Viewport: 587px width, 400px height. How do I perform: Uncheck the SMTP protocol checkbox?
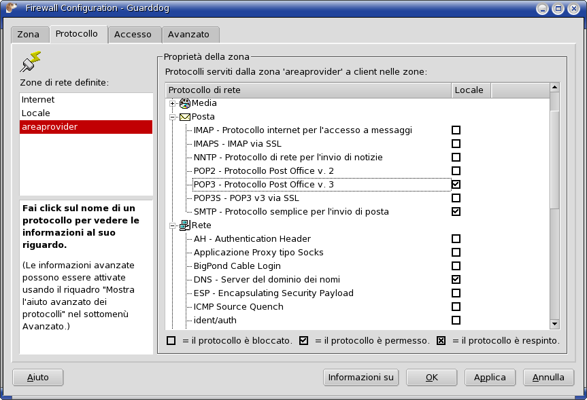tap(456, 212)
